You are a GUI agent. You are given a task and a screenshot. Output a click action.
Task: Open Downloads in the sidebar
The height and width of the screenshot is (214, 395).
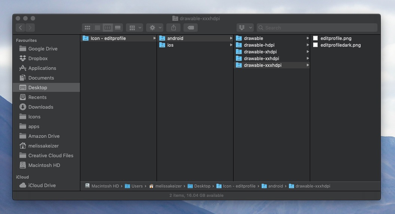click(x=47, y=107)
